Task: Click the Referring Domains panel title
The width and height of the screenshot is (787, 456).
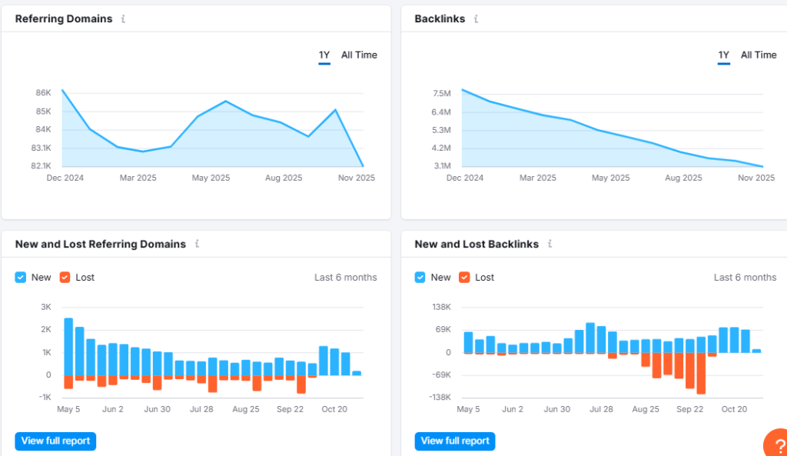Action: coord(64,19)
